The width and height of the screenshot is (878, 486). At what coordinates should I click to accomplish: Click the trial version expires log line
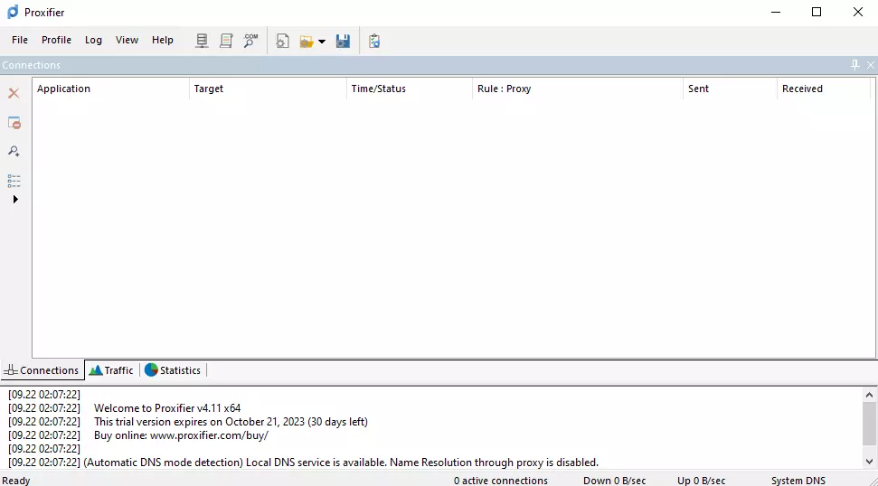click(231, 422)
